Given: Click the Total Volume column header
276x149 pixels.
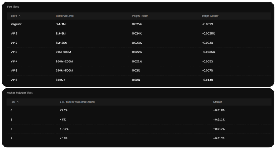Looking at the screenshot, I should [65, 16].
